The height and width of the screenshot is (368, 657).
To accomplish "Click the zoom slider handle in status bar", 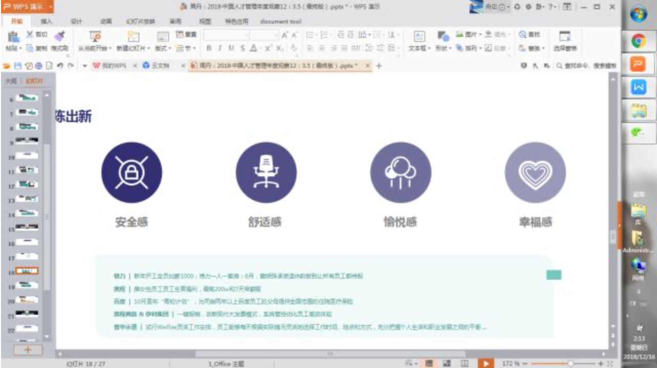I will point(570,363).
